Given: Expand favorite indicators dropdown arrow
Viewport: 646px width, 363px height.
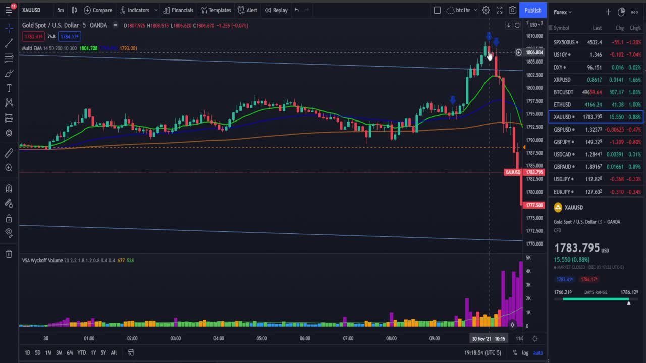Looking at the screenshot, I should coord(156,10).
